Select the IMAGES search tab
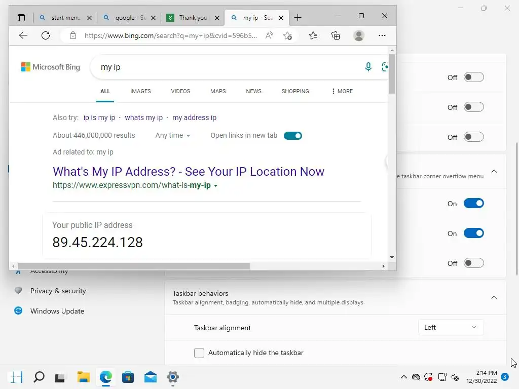 coord(140,91)
